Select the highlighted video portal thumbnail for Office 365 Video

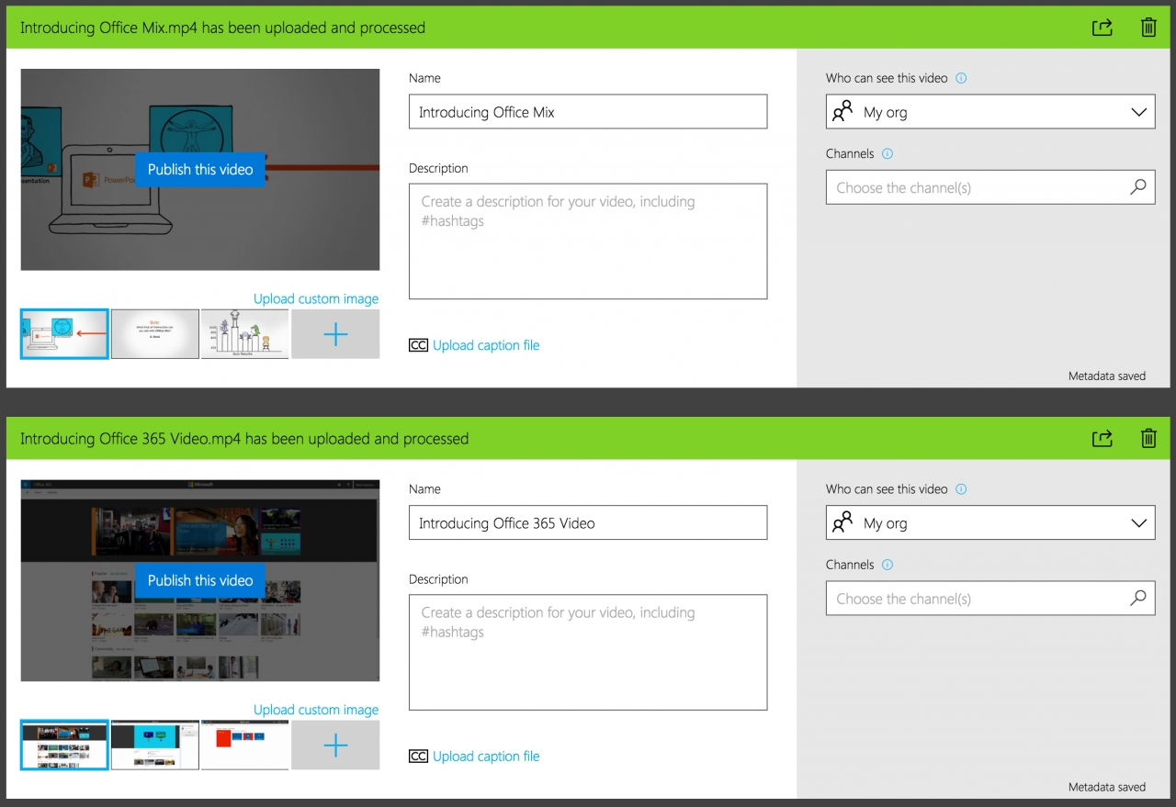point(64,745)
